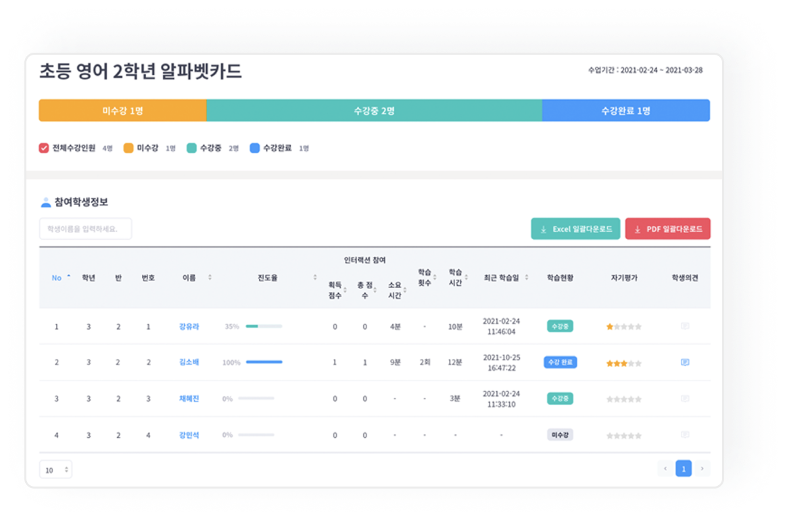Click the 자기평가 column header

click(x=624, y=278)
